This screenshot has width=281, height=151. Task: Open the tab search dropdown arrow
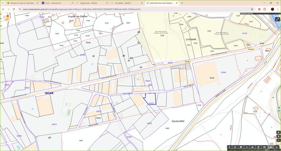click(3, 3)
